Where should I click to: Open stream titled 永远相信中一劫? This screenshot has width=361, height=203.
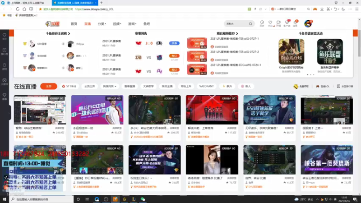click(83, 128)
